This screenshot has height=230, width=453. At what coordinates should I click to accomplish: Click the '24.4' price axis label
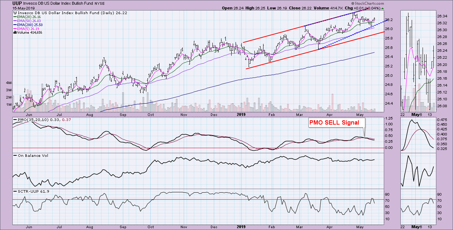pos(388,103)
